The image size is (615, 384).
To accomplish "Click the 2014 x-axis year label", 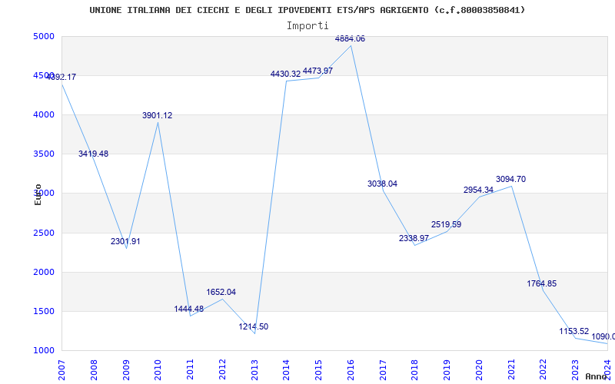I will coord(286,370).
